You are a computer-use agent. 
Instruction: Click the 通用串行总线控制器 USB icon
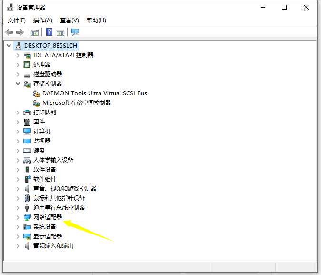point(27,208)
